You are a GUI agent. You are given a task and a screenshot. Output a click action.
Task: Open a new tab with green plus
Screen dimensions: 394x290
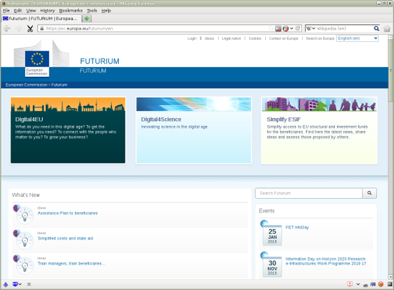tap(87, 18)
